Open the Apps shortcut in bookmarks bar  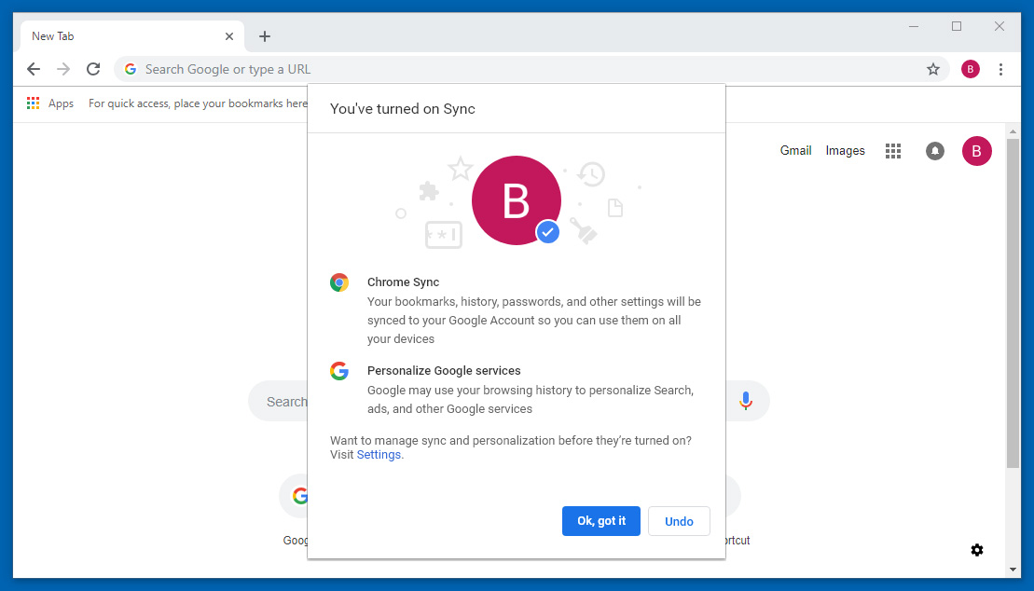click(x=50, y=103)
